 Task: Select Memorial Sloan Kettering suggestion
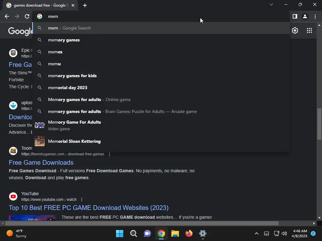pos(161,141)
